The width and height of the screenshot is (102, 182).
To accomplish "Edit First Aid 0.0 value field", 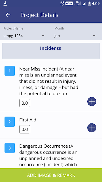I will 25,129.
